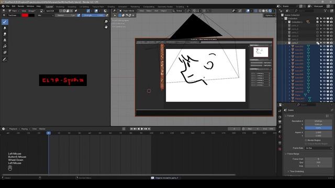Switch to the Shading workspace tab
Image resolution: width=335 pixels, height=188 pixels.
pyautogui.click(x=111, y=7)
